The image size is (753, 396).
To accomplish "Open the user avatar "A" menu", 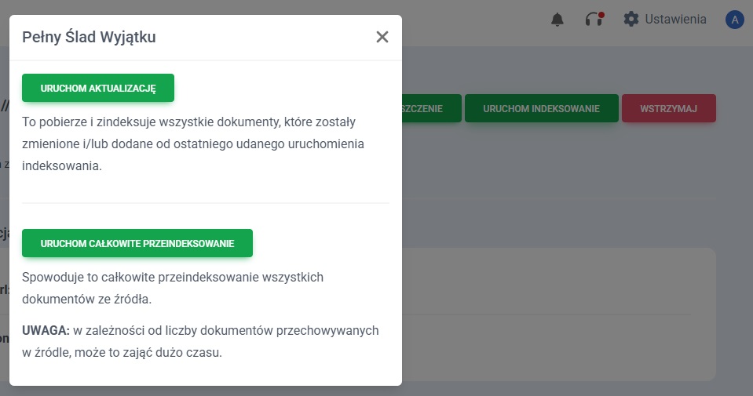I will pos(735,20).
